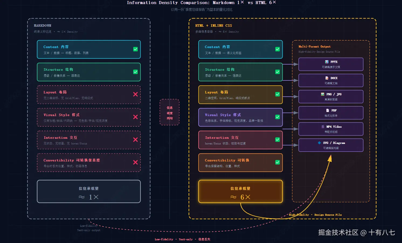Click the PPTX presentation icon
The height and width of the screenshot is (243, 402).
click(x=327, y=62)
